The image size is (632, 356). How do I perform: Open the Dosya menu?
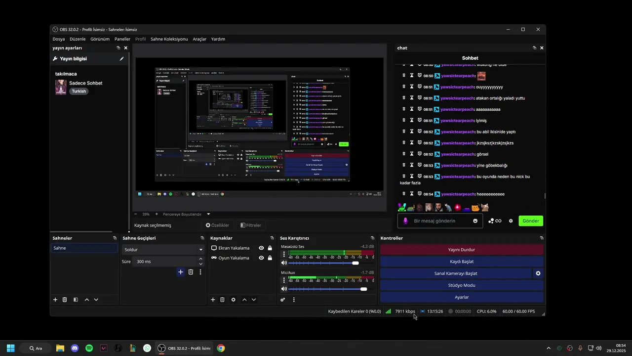click(59, 39)
